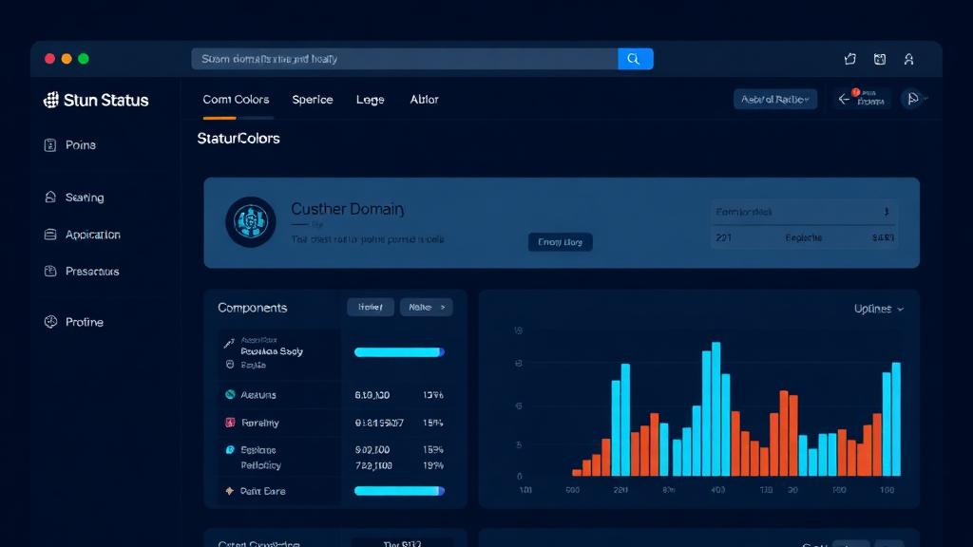Expand the Astral Radle dropdown in the header

pos(775,98)
